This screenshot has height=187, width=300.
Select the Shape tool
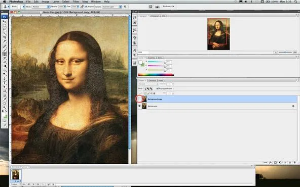click(x=5, y=91)
